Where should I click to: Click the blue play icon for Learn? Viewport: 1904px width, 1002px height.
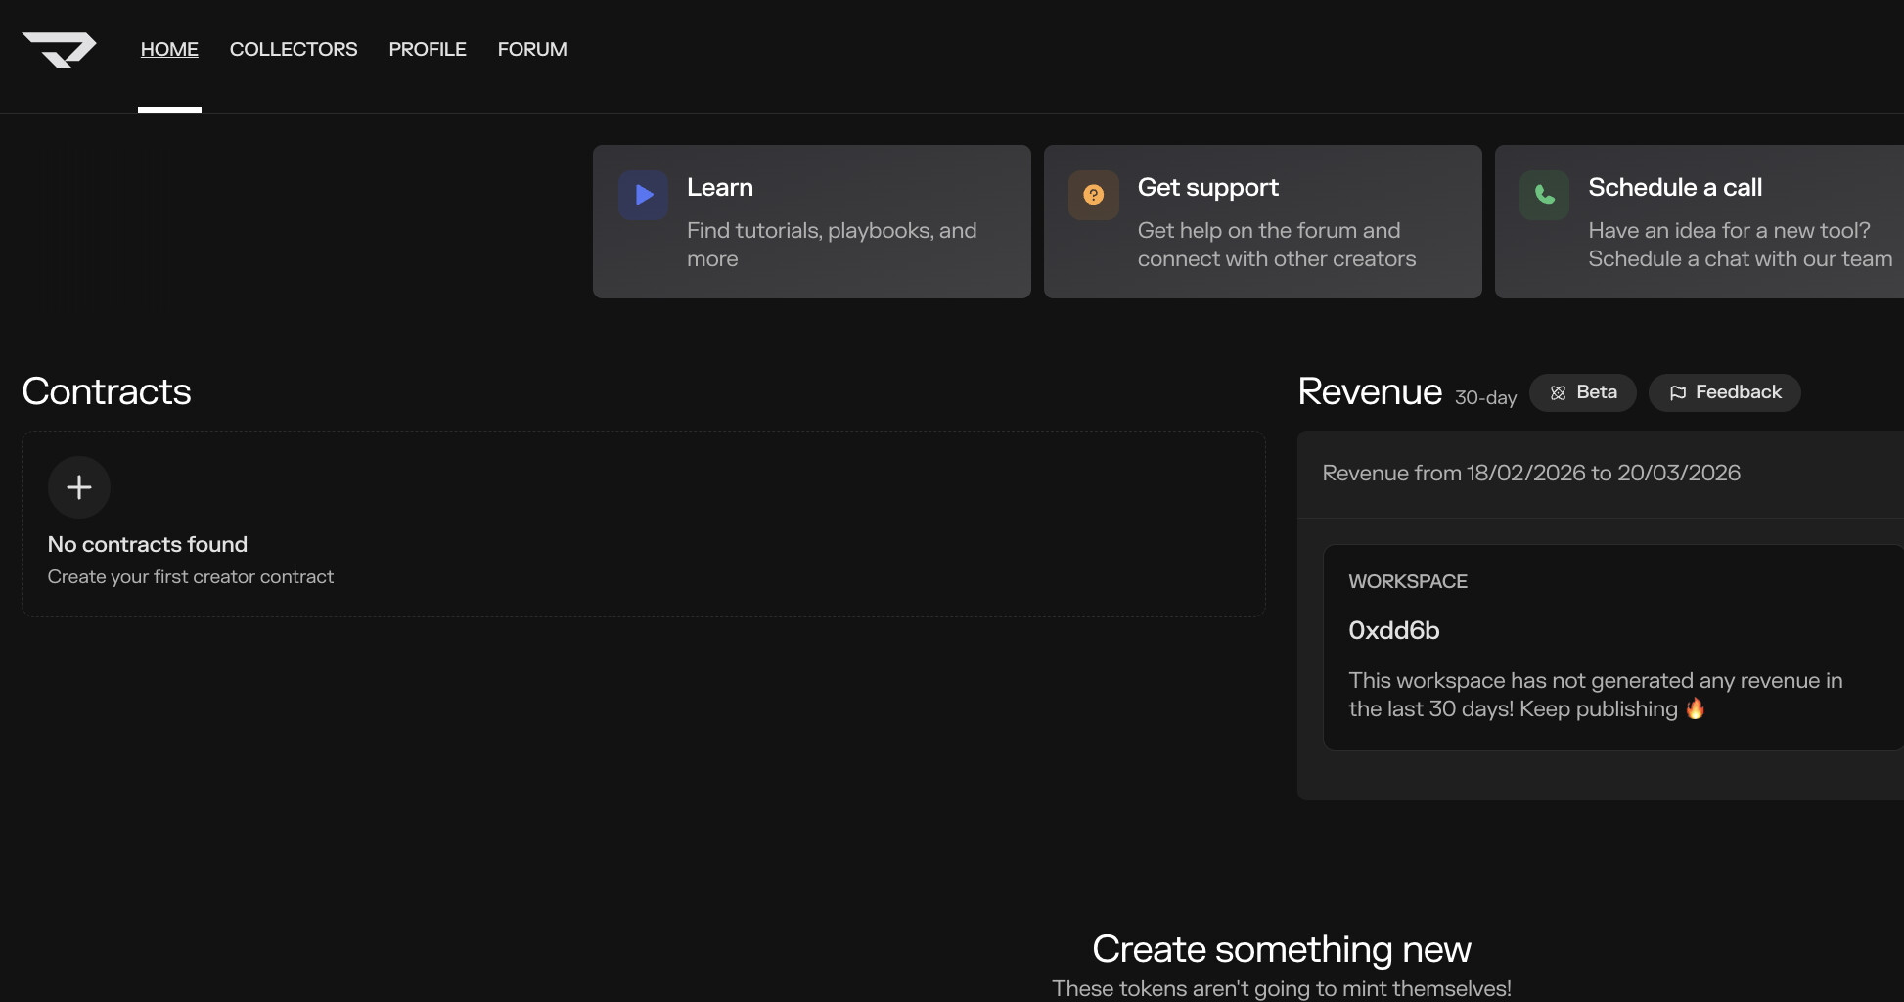coord(643,195)
